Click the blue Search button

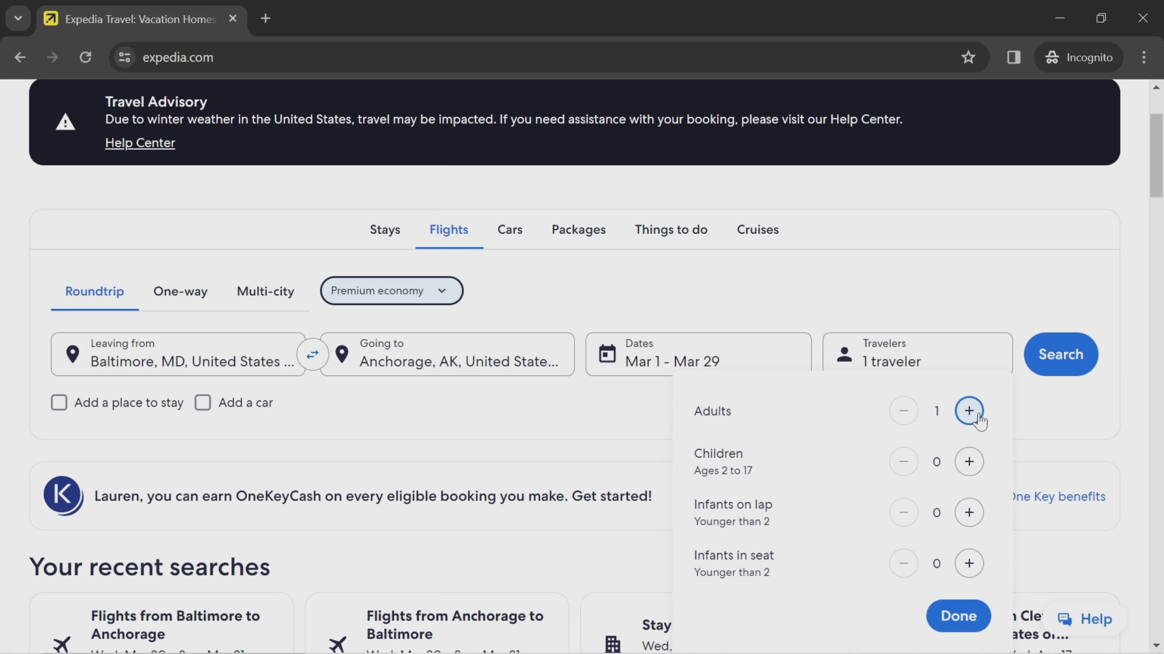pos(1061,354)
